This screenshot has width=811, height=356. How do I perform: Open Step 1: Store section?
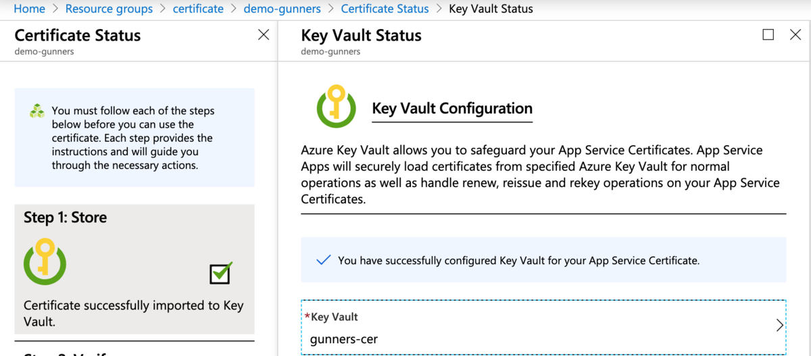click(66, 218)
